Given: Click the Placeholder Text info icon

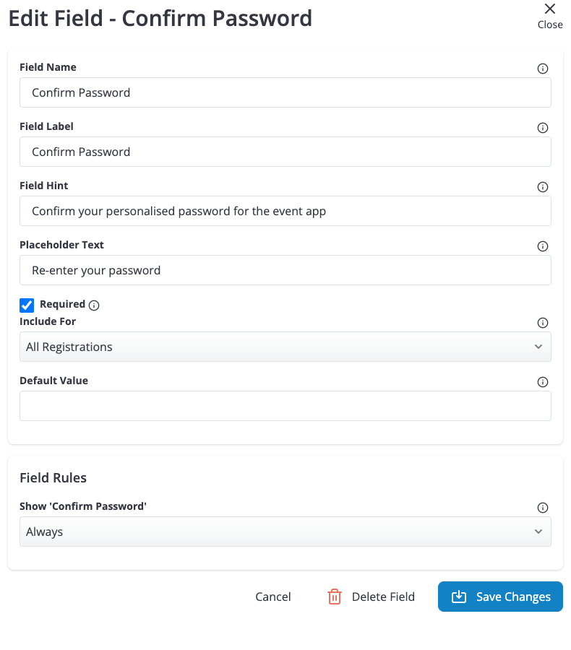Looking at the screenshot, I should (542, 246).
